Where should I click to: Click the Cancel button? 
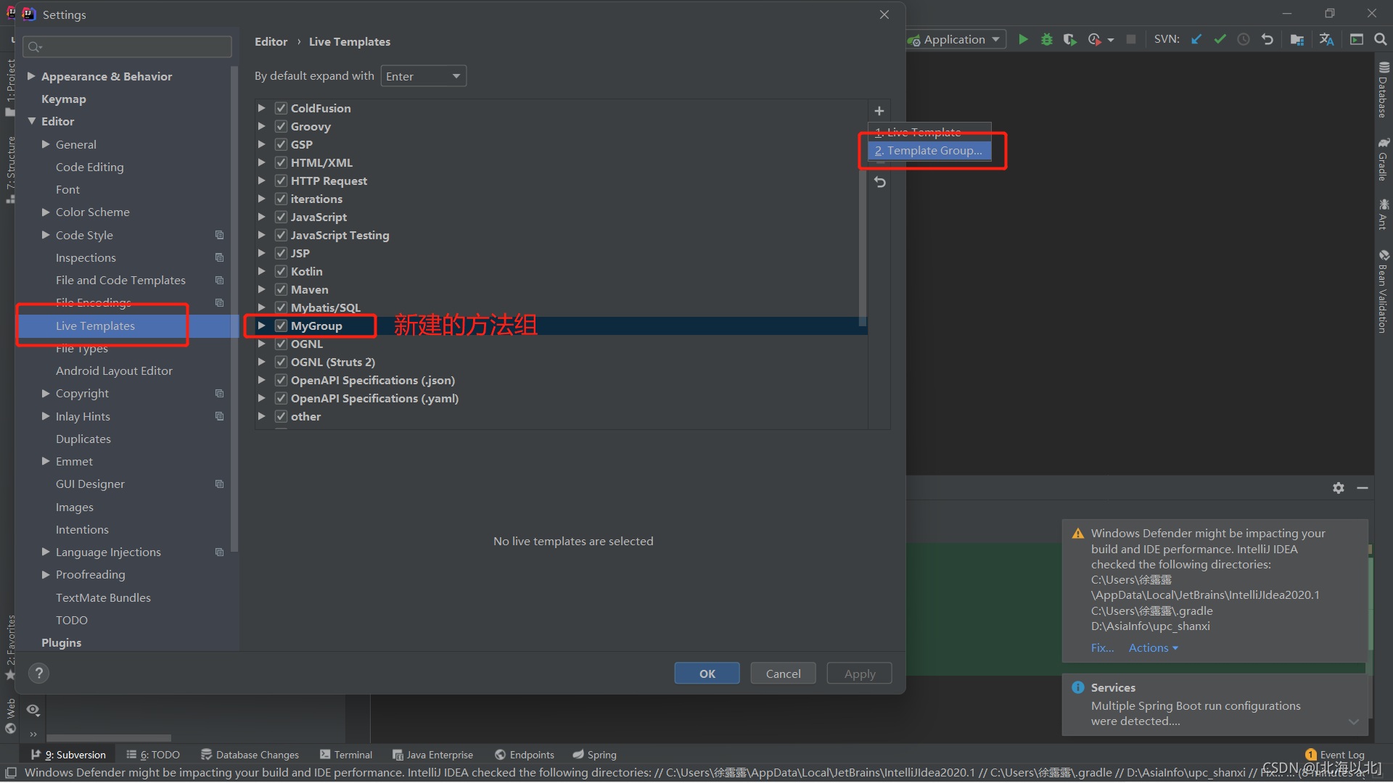(x=784, y=674)
